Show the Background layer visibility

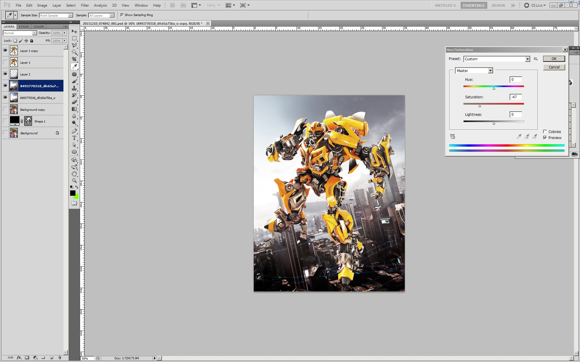coord(5,133)
